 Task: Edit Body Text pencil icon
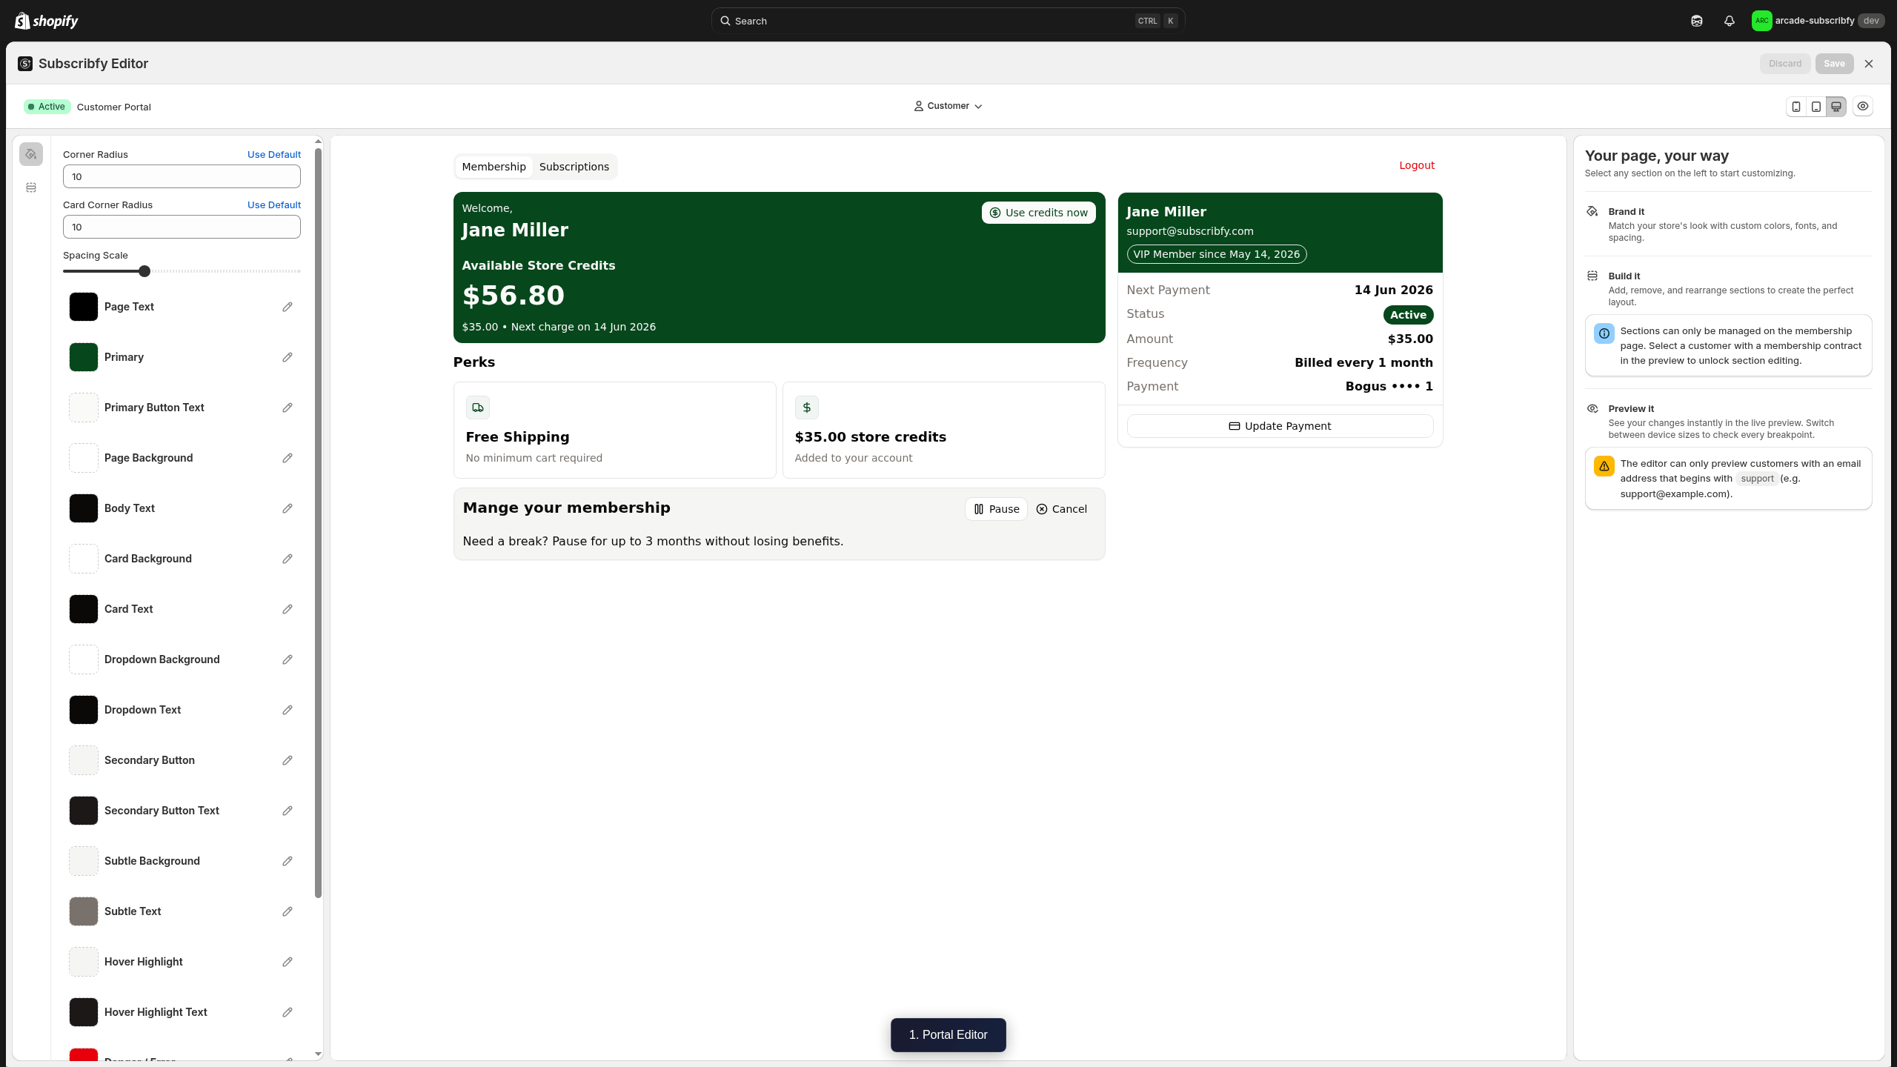(288, 508)
